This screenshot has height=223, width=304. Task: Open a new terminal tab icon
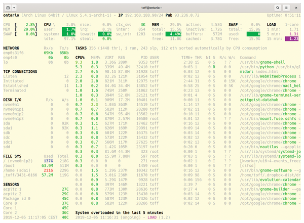tap(8, 8)
